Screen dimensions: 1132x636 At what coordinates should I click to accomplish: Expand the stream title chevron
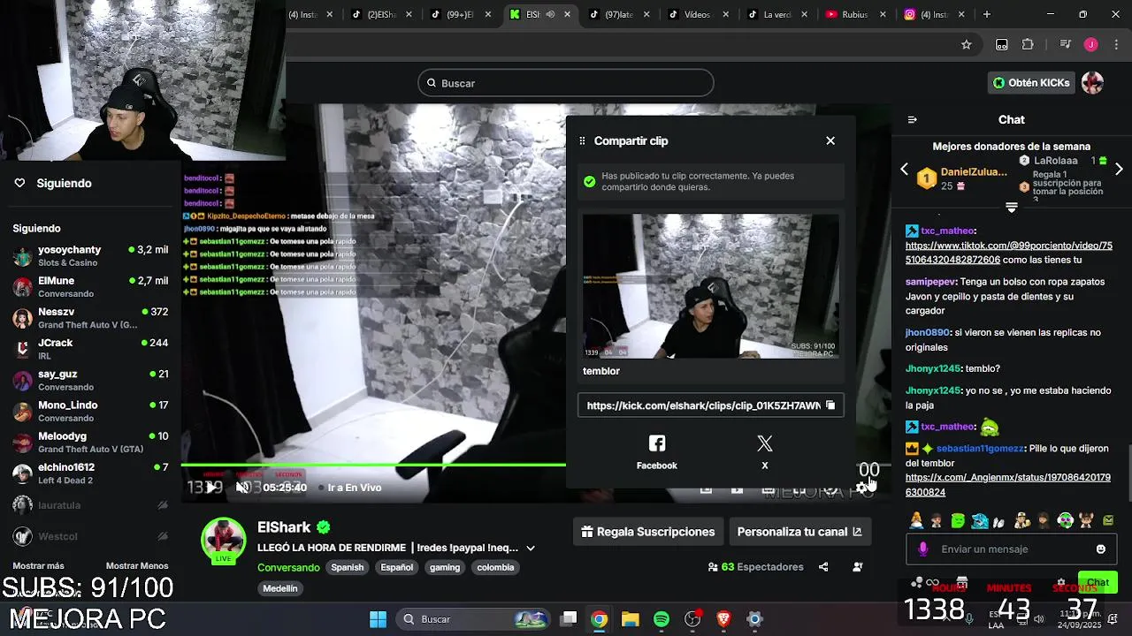pos(531,548)
